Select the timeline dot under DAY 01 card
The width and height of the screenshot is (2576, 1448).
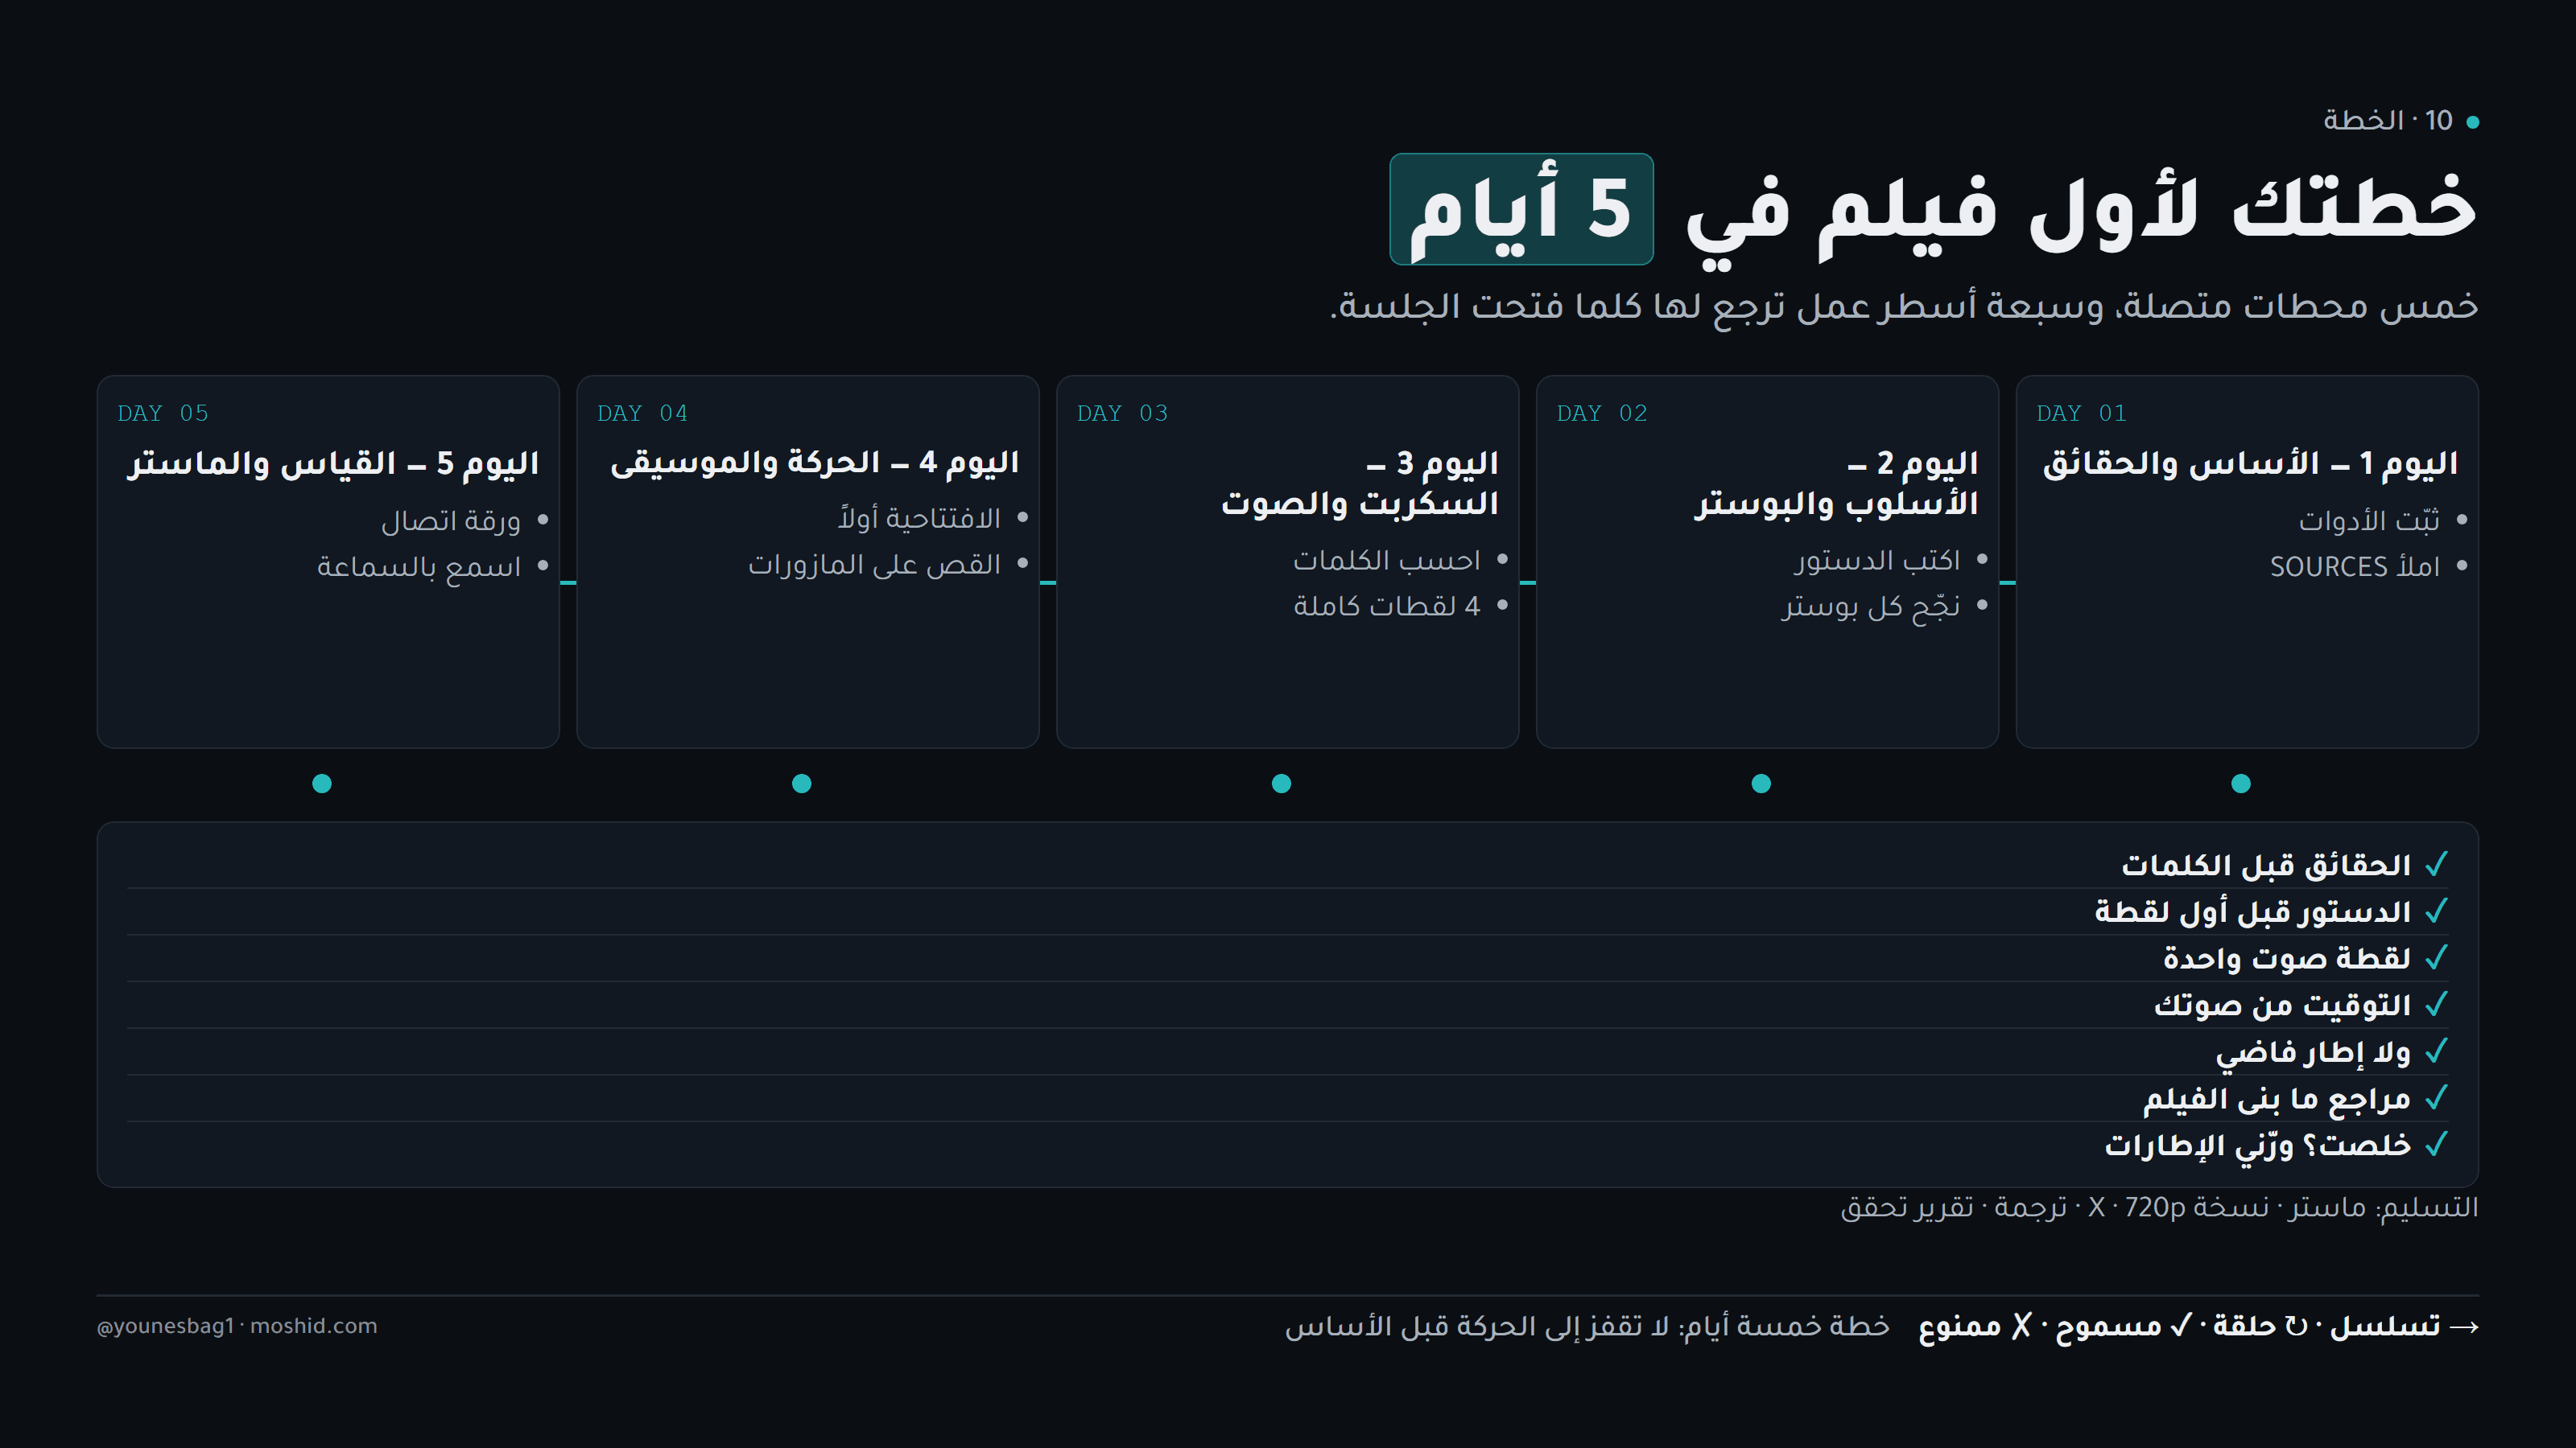(x=2241, y=784)
